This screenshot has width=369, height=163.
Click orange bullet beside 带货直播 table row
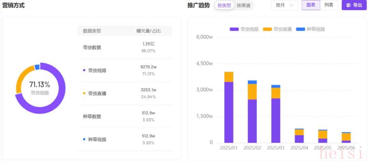tap(84, 93)
